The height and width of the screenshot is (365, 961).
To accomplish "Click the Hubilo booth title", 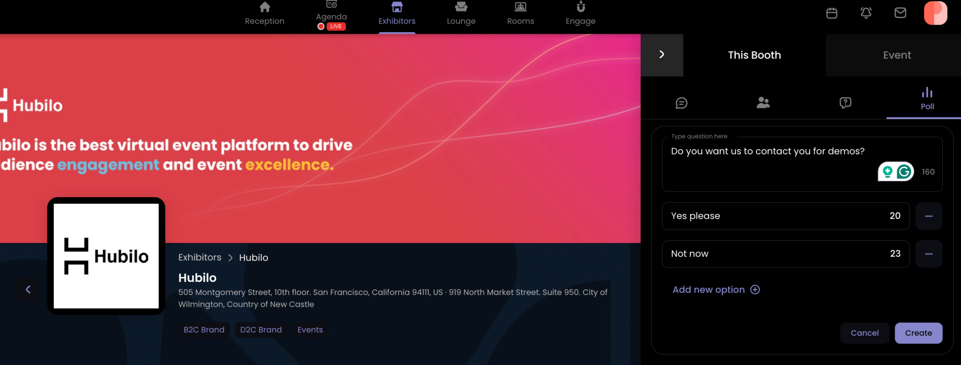I will click(197, 278).
